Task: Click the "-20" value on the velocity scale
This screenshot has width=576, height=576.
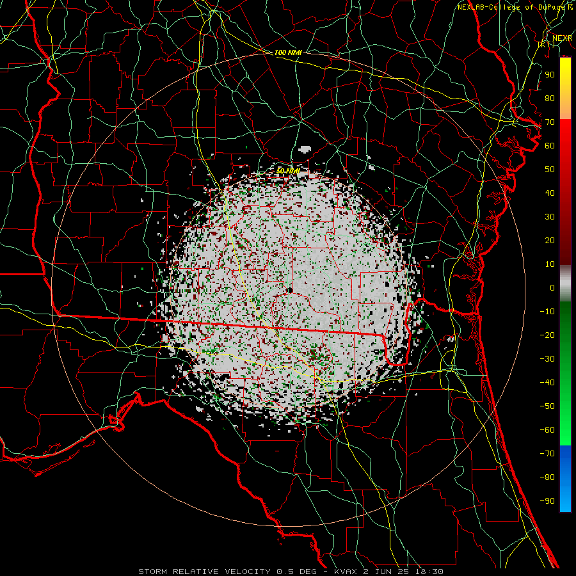Action: coord(547,335)
